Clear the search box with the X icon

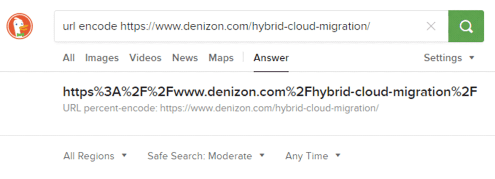pyautogui.click(x=431, y=26)
